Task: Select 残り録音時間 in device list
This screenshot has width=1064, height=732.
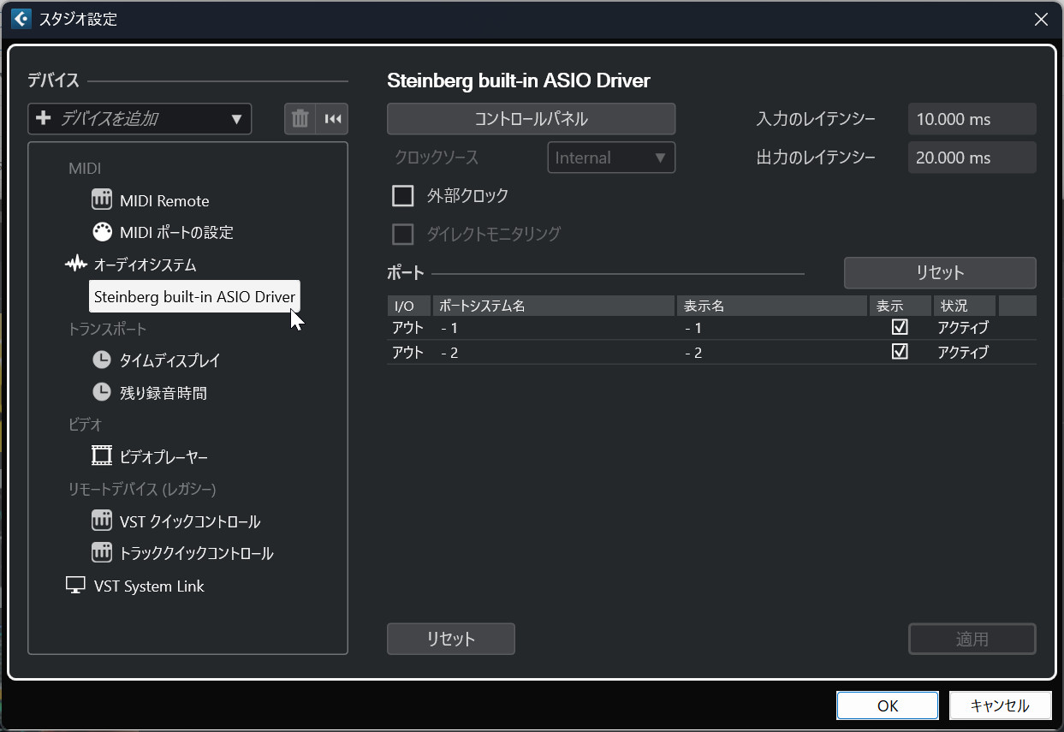Action: coord(163,393)
